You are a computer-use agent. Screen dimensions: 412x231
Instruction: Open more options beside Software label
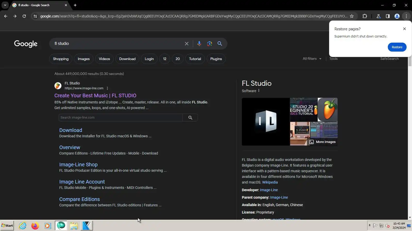(259, 91)
